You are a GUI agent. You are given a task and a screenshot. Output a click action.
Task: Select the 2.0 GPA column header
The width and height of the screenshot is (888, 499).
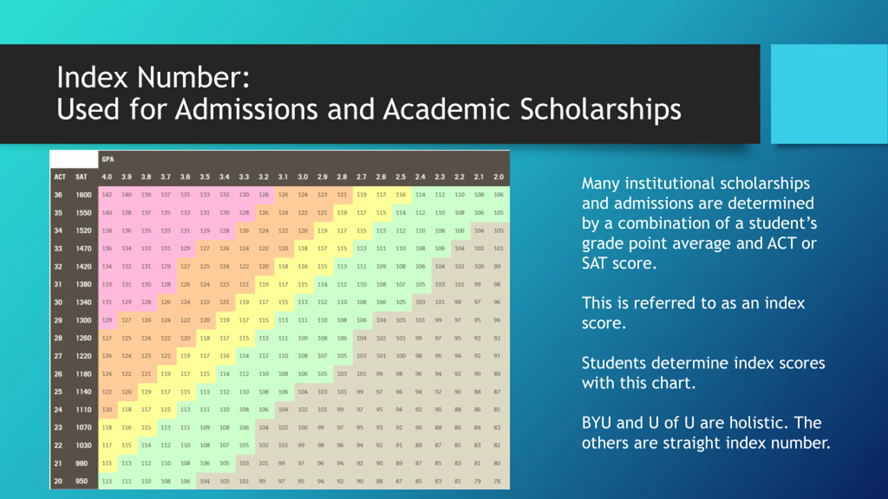(x=498, y=177)
